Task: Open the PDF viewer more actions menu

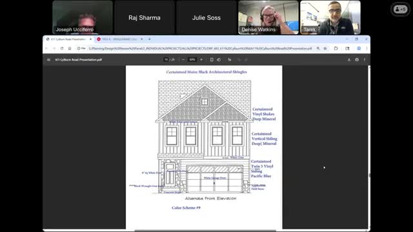Action: click(365, 60)
